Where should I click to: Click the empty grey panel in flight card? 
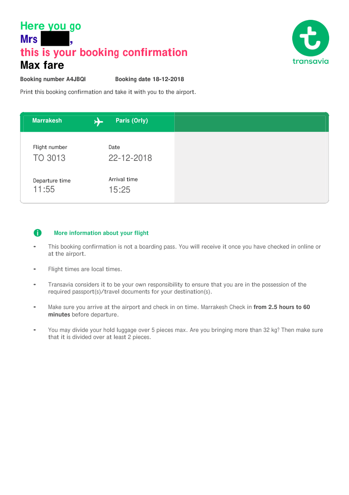(251, 167)
